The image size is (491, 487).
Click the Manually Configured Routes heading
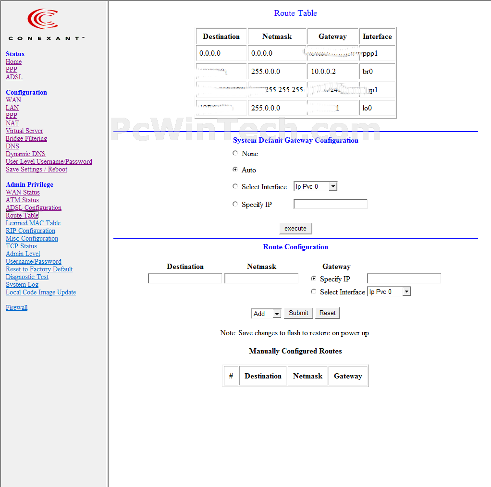pos(295,351)
